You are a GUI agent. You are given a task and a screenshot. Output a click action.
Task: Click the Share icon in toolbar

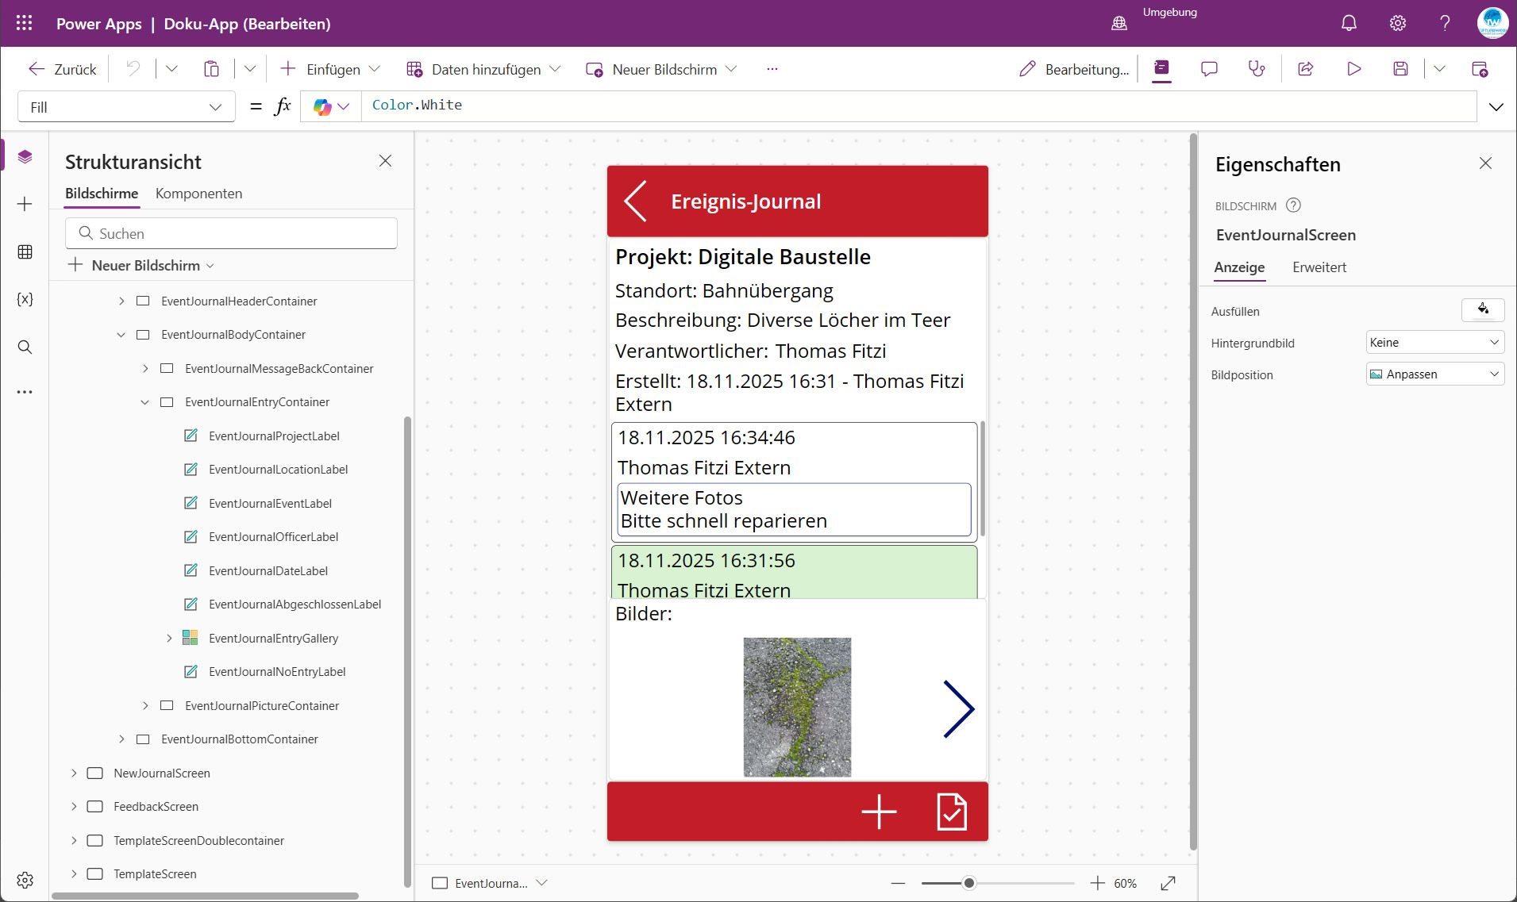(1306, 69)
